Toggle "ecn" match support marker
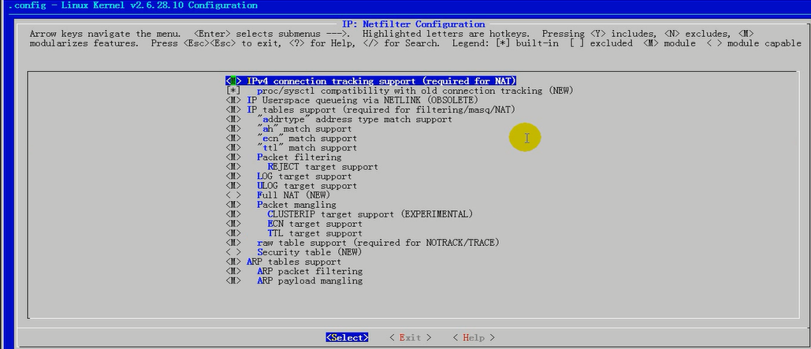 [233, 139]
